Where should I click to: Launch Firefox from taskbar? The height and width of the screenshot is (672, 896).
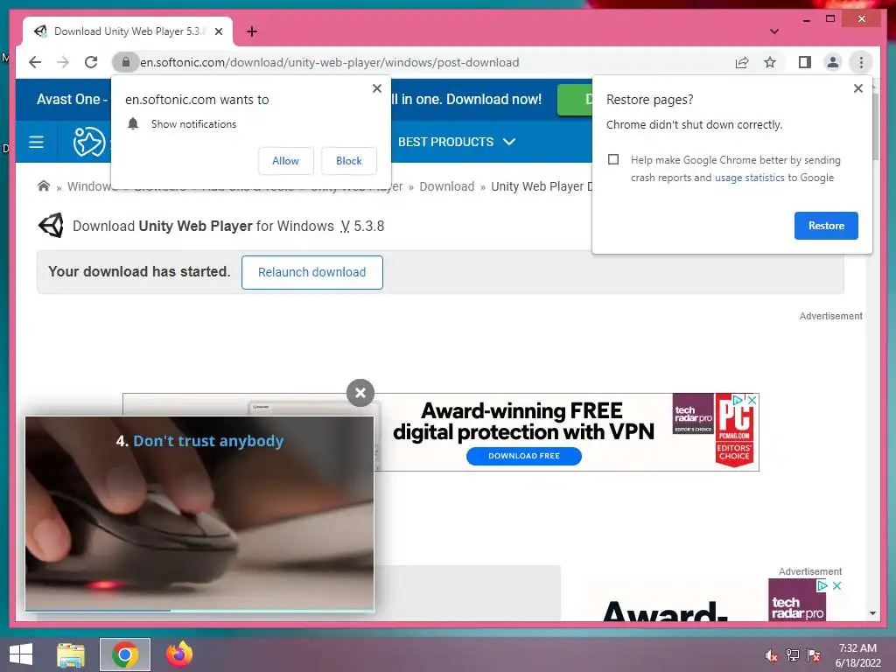pyautogui.click(x=179, y=654)
